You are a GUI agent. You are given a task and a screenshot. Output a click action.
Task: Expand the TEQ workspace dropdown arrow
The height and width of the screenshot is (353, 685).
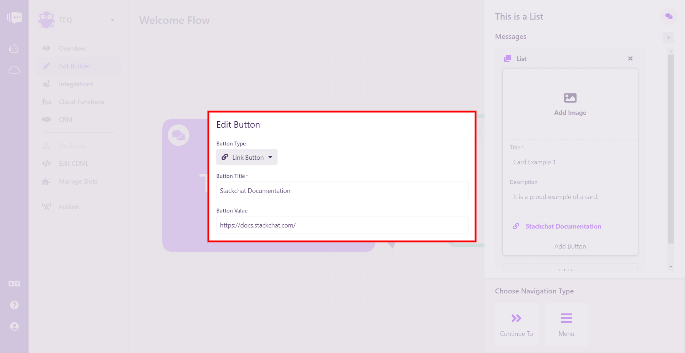(112, 20)
